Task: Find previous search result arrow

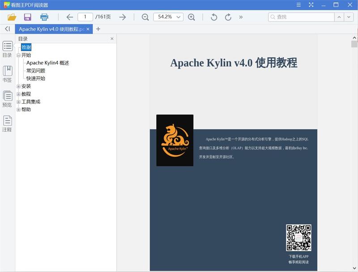Action: pyautogui.click(x=339, y=17)
